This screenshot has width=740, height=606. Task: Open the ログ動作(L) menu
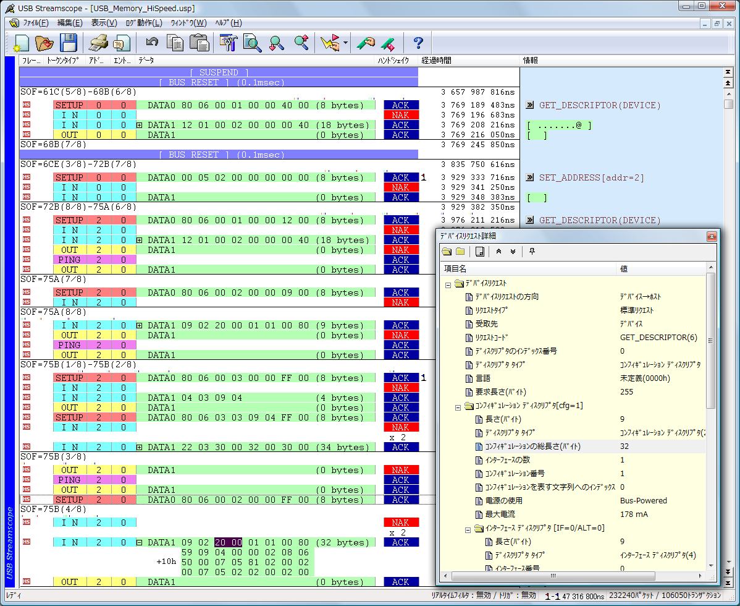143,23
